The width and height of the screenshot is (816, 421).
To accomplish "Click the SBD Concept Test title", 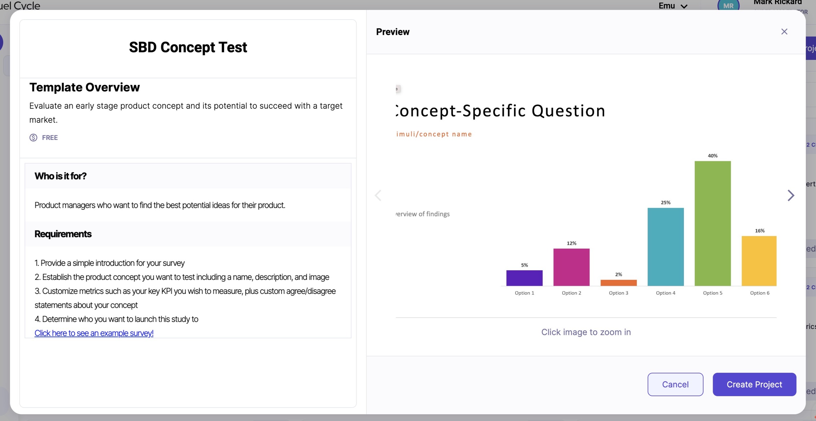I will click(x=188, y=47).
